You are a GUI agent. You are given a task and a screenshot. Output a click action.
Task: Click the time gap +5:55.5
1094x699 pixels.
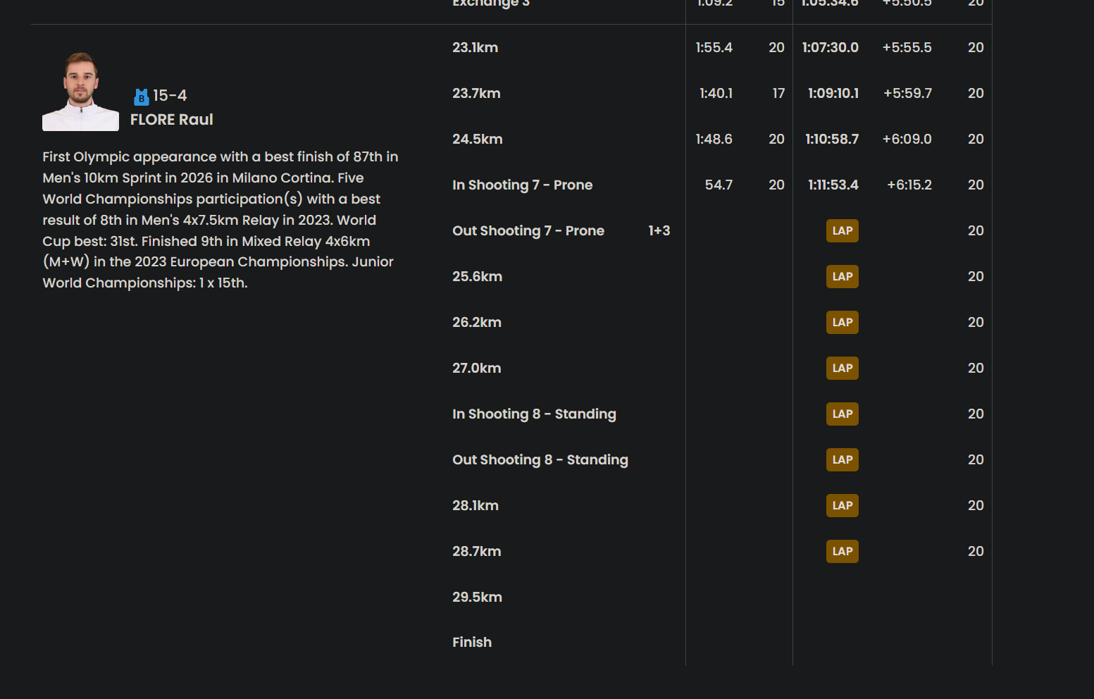[907, 48]
